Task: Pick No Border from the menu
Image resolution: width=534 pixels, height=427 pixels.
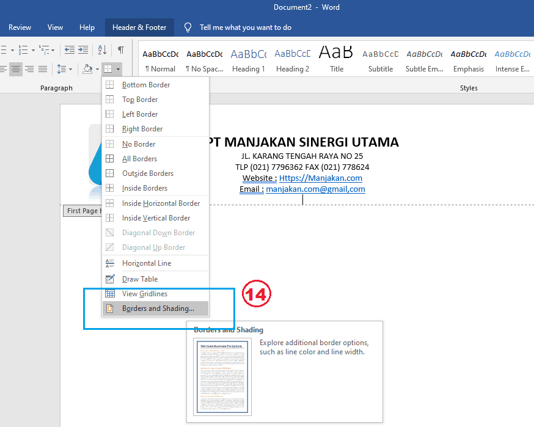Action: click(156, 144)
